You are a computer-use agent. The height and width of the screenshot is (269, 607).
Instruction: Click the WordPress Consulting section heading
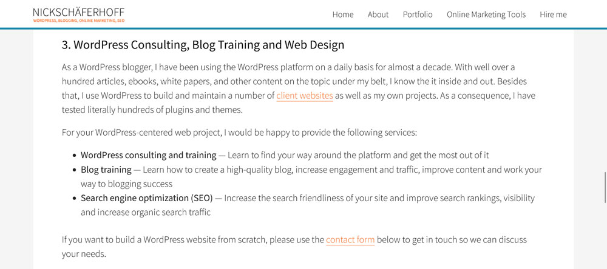203,45
